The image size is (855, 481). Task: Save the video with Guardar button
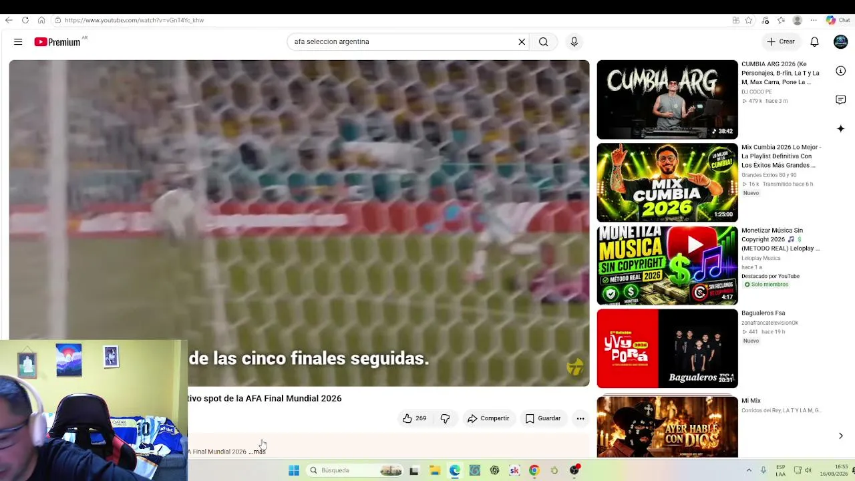click(x=543, y=418)
